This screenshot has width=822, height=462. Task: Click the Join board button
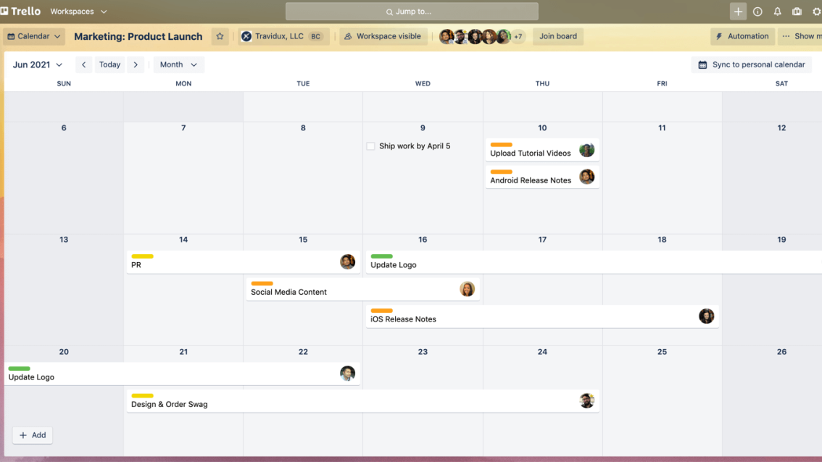558,36
